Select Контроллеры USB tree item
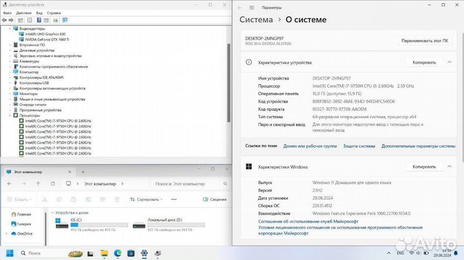 click(34, 83)
